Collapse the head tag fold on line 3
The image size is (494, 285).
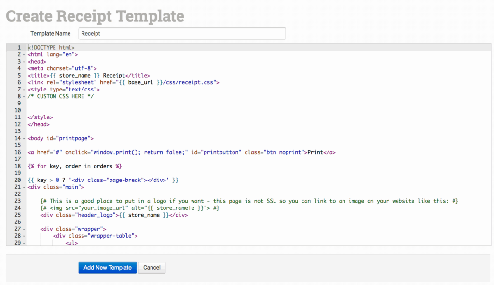pyautogui.click(x=24, y=62)
